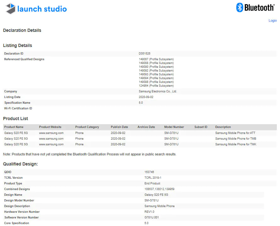
Task: Click Samsung Mobile Phone for ATT description
Action: click(235, 133)
